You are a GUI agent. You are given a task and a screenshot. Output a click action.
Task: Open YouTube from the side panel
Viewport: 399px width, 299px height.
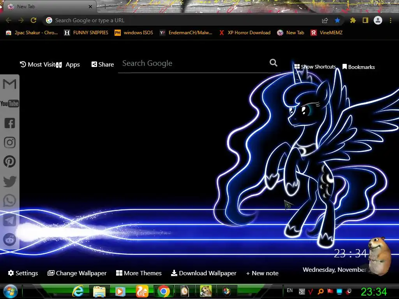(9, 104)
